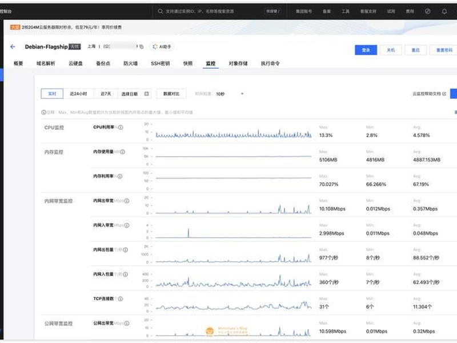457x343 pixels.
Task: Click the 关机 shutdown button
Action: pos(391,50)
